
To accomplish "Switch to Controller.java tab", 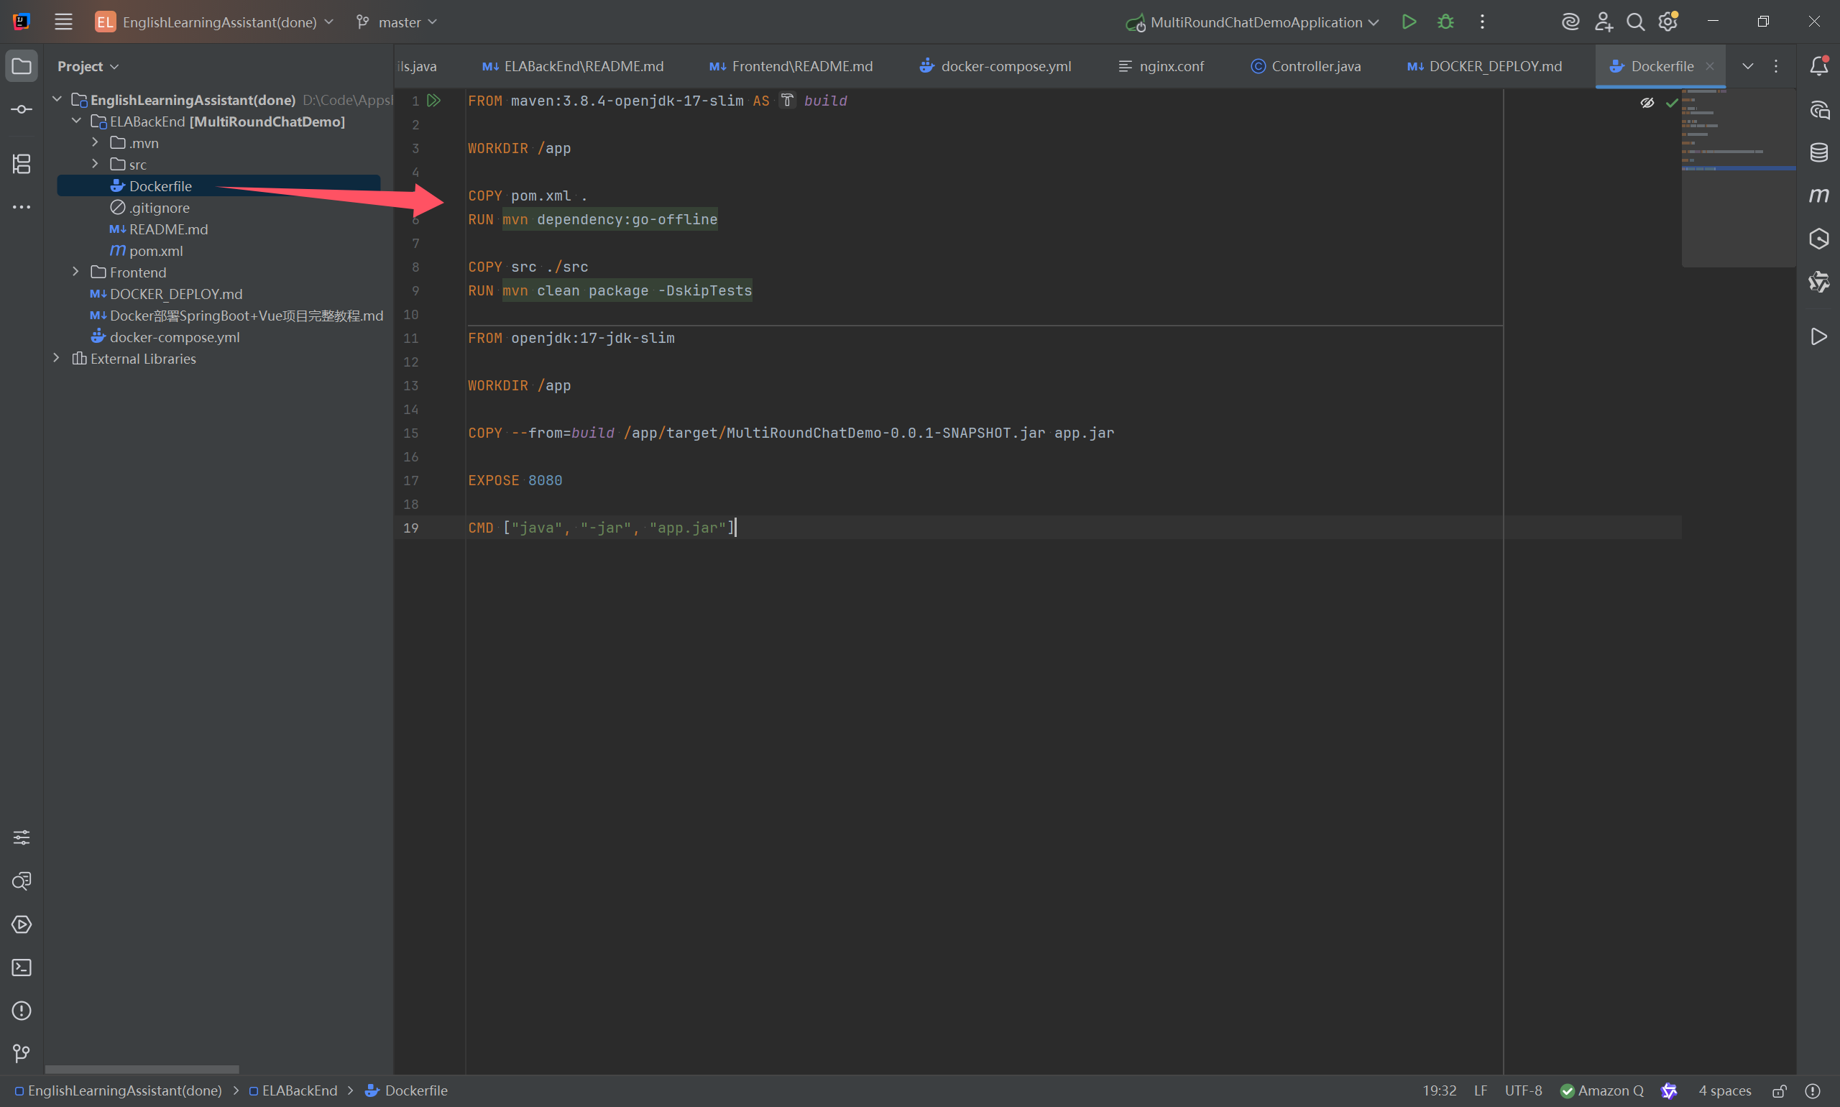I will coord(1306,66).
